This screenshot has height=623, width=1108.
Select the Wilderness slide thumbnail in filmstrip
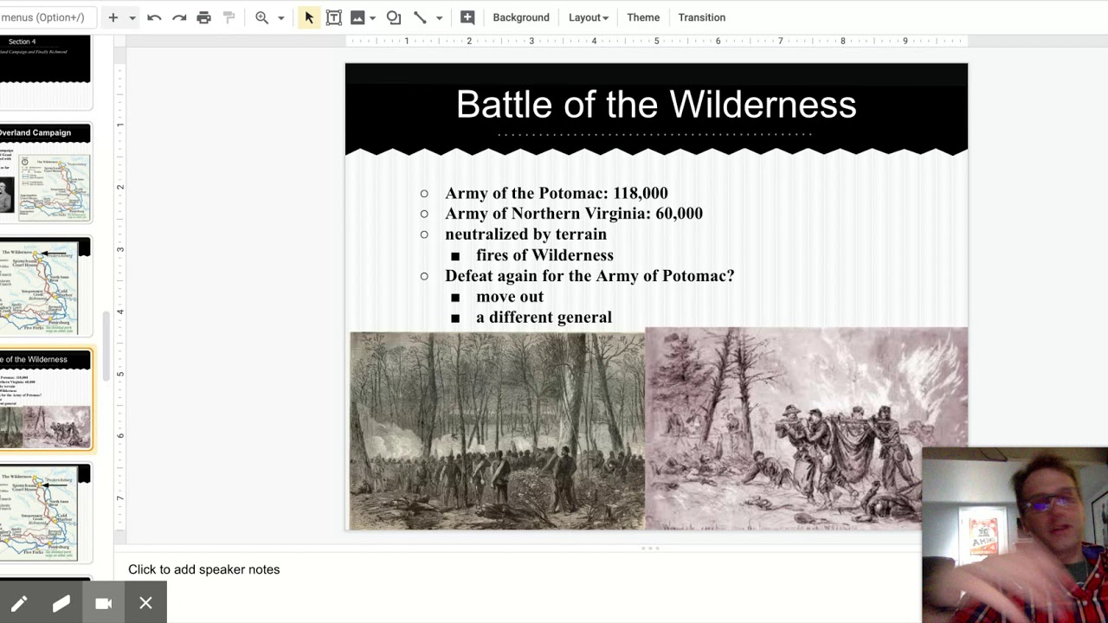click(x=45, y=401)
